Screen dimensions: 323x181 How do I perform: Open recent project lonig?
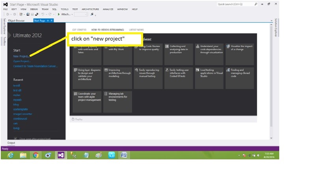16,128
